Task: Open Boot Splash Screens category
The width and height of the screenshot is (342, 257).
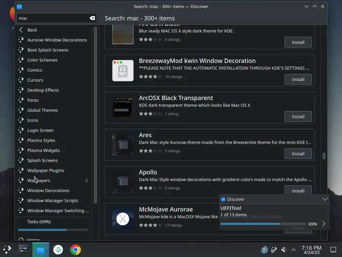Action: 53,50
